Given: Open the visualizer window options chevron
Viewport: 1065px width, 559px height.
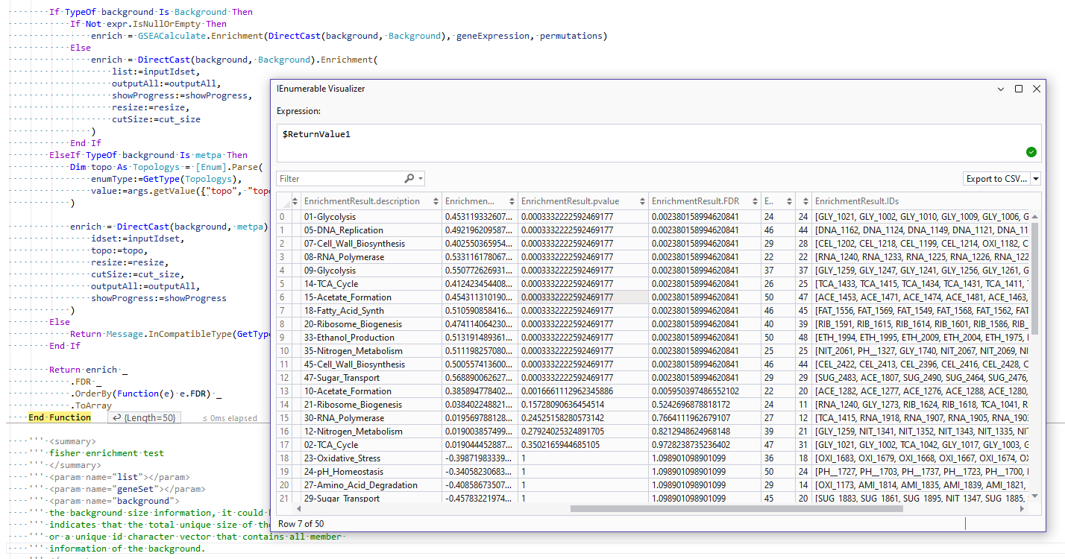Looking at the screenshot, I should (x=1002, y=89).
